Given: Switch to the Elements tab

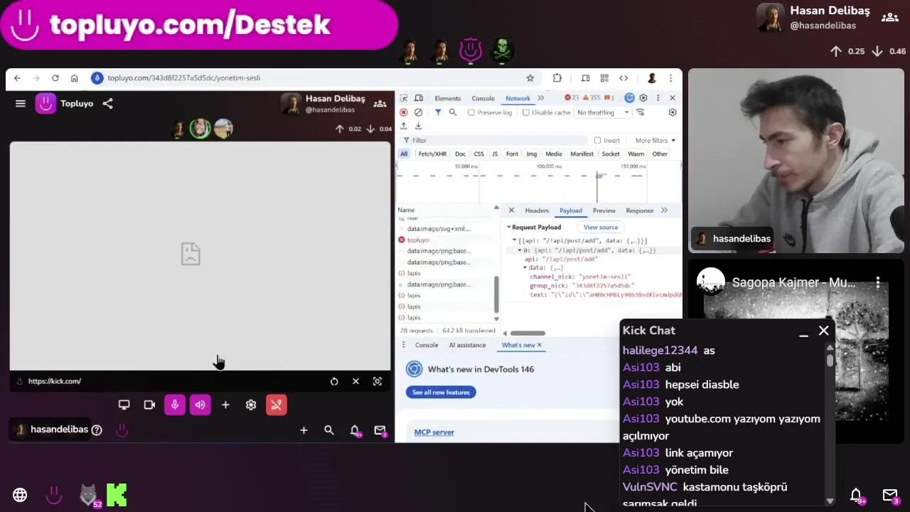Looking at the screenshot, I should coord(448,98).
